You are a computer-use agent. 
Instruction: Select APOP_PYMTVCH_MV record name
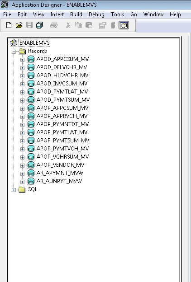(x=62, y=149)
